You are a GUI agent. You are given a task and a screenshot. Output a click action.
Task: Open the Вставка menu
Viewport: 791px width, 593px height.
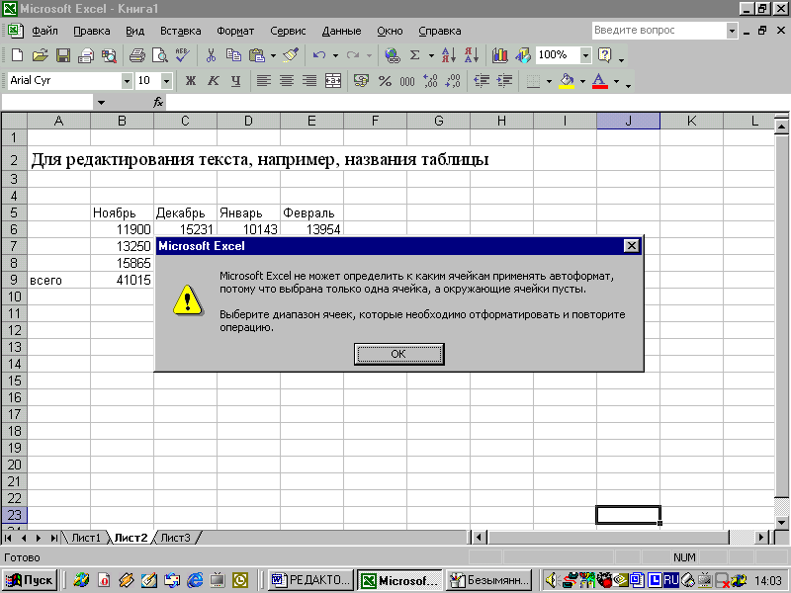pyautogui.click(x=181, y=31)
